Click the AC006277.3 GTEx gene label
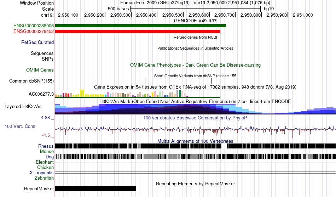336x197 pixels. pyautogui.click(x=41, y=94)
